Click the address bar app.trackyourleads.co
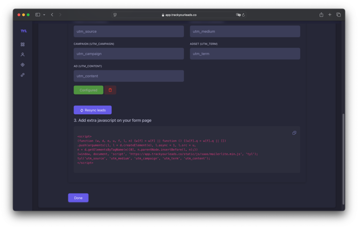 tap(179, 15)
